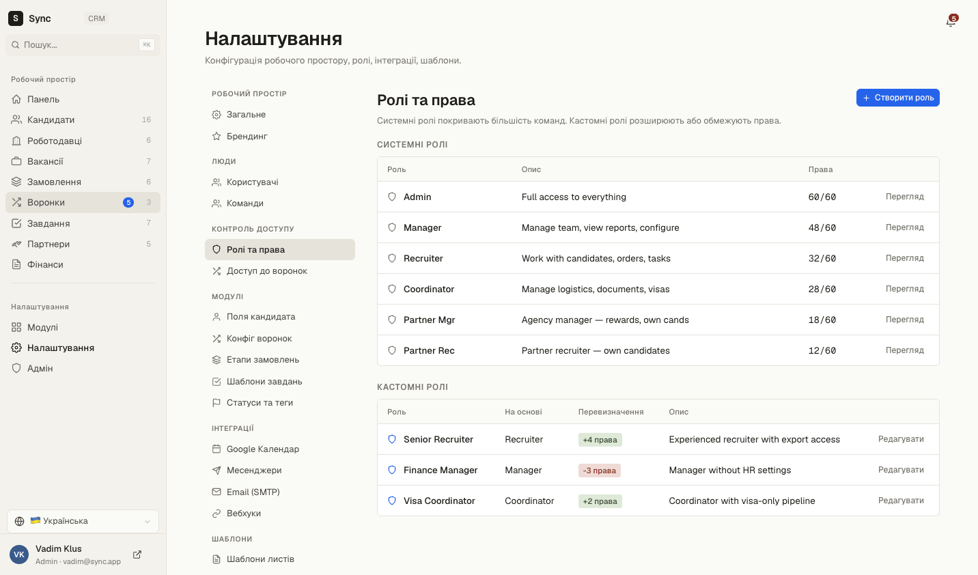Click the Partner Rec role name
Viewport: 978px width, 575px height.
pyautogui.click(x=429, y=350)
